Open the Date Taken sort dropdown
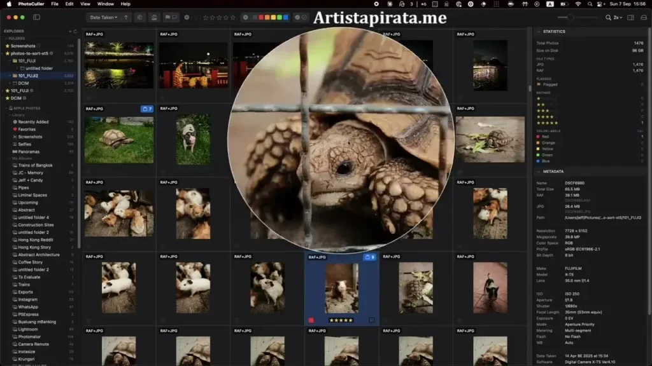652x366 pixels. tap(104, 17)
